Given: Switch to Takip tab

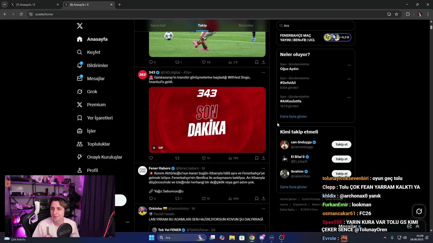Looking at the screenshot, I should coord(202,25).
